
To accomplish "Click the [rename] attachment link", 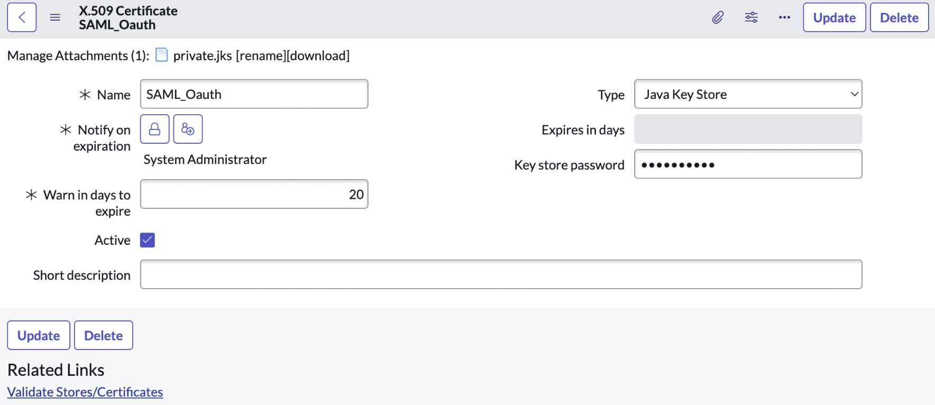I will (261, 56).
